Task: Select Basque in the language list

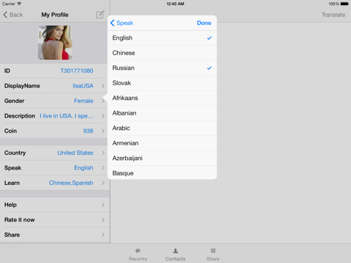Action: (x=162, y=173)
